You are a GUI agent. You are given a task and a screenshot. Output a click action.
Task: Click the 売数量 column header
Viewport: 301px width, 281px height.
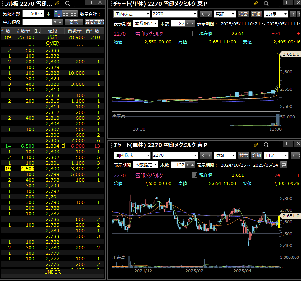(23, 31)
